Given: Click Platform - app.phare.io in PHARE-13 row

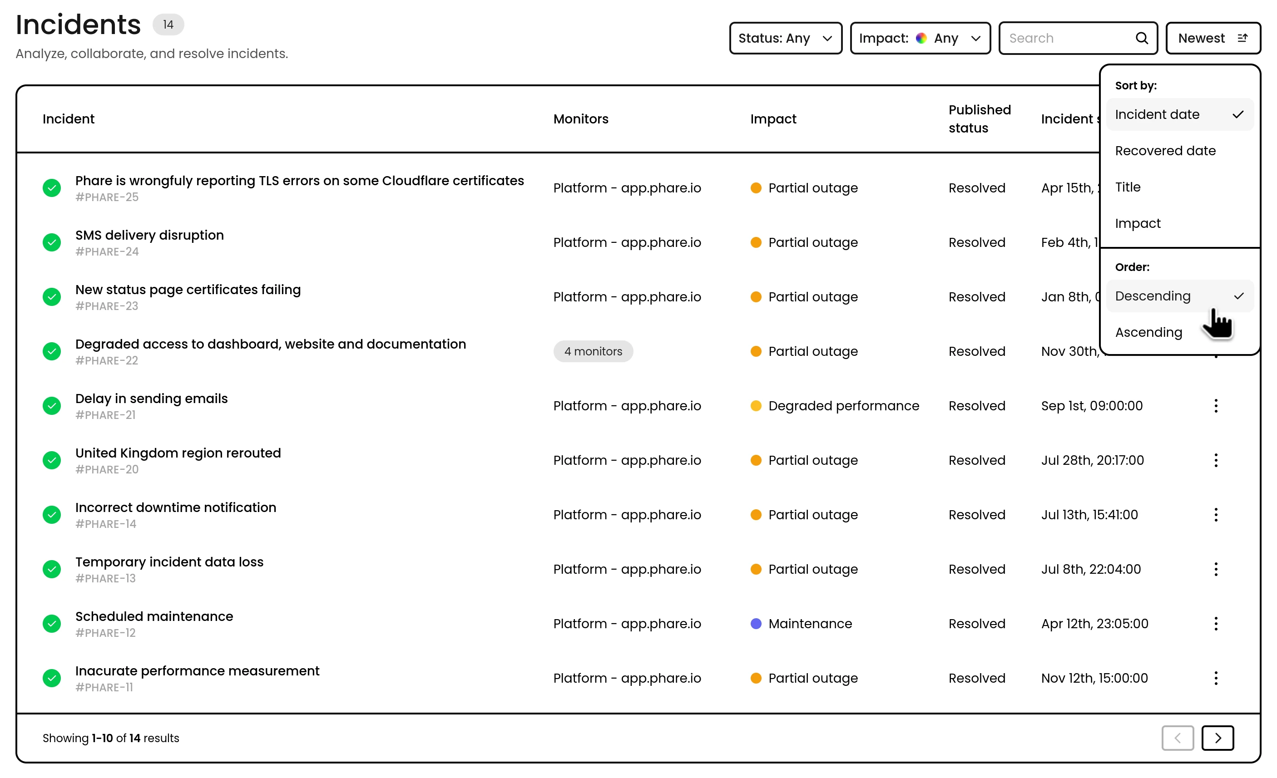Looking at the screenshot, I should tap(627, 569).
